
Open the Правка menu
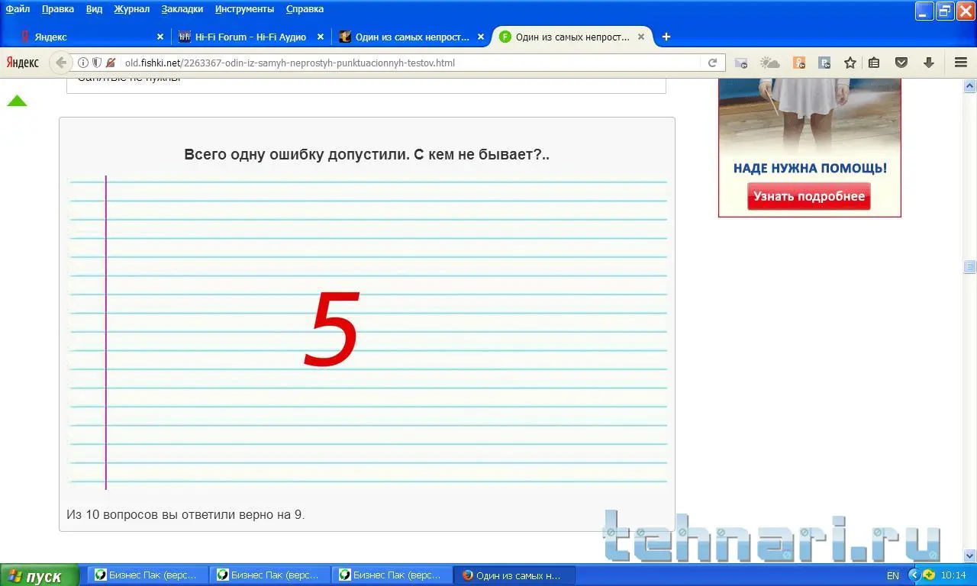[x=58, y=9]
